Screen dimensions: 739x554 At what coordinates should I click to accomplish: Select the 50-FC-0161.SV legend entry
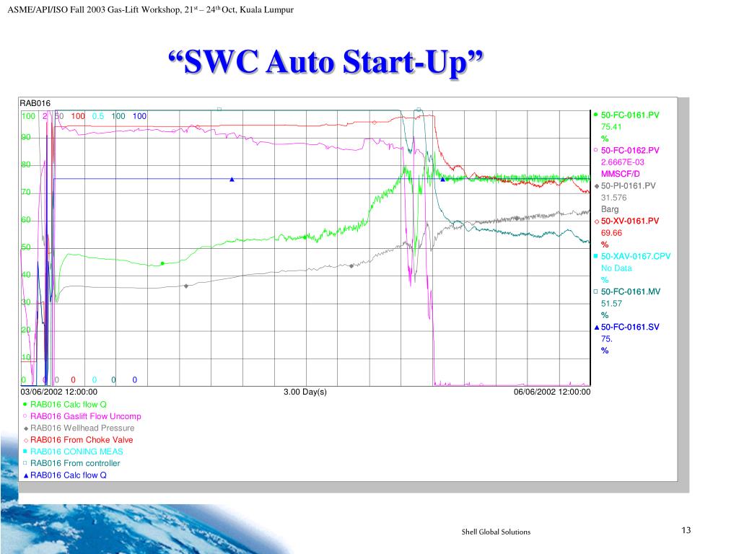(x=626, y=327)
